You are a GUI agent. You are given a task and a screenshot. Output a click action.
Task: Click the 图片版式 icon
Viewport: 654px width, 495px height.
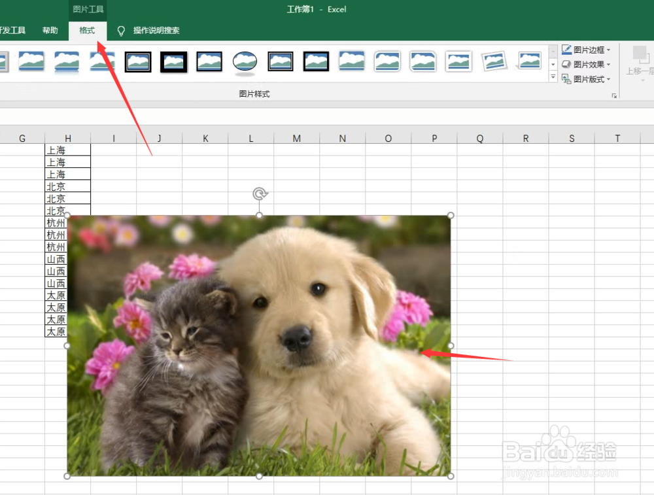coord(566,79)
